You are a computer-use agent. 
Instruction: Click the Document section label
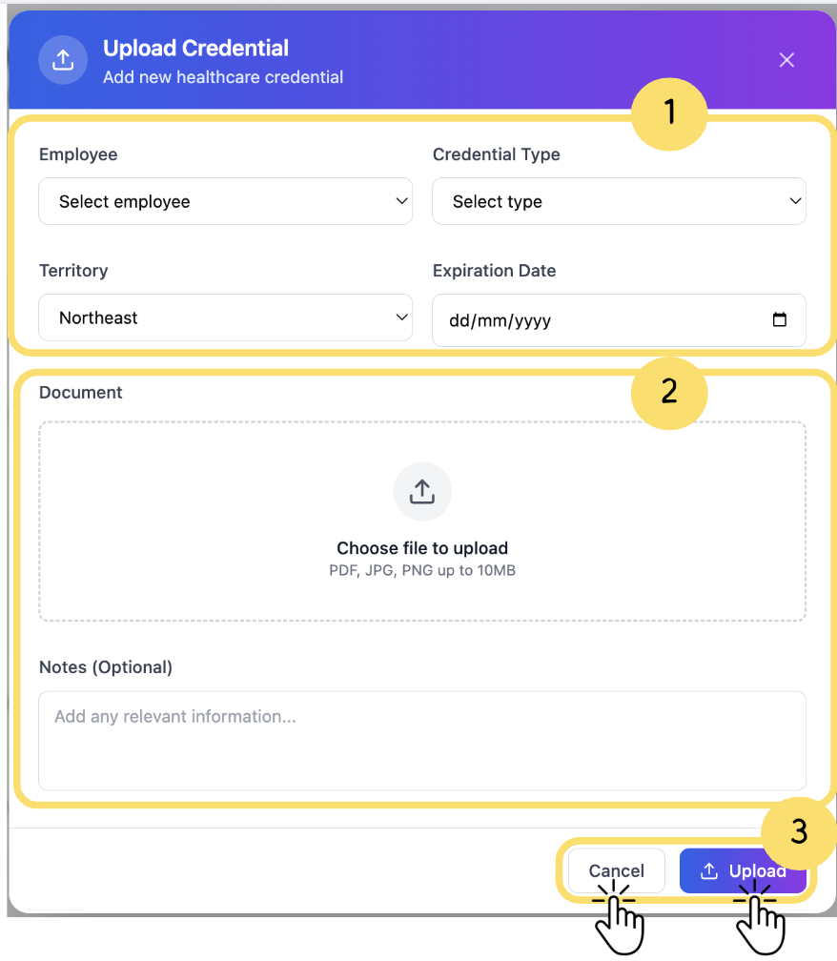(81, 392)
